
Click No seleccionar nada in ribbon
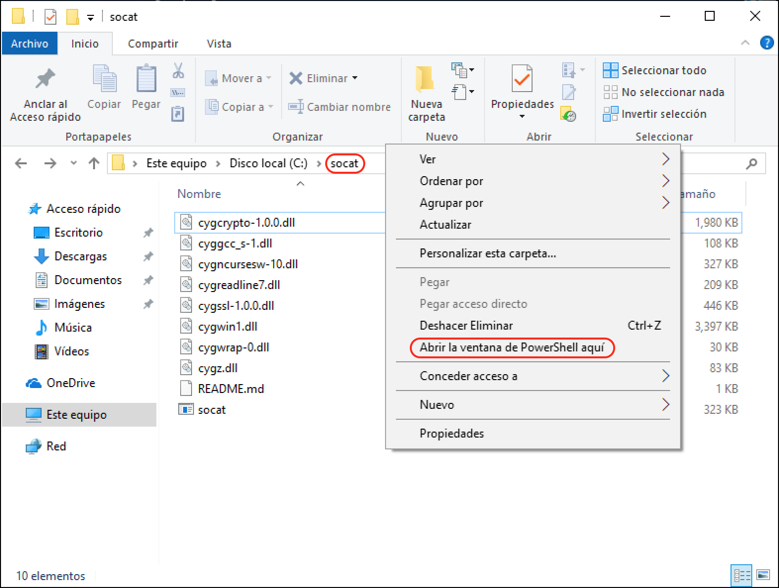click(x=663, y=92)
